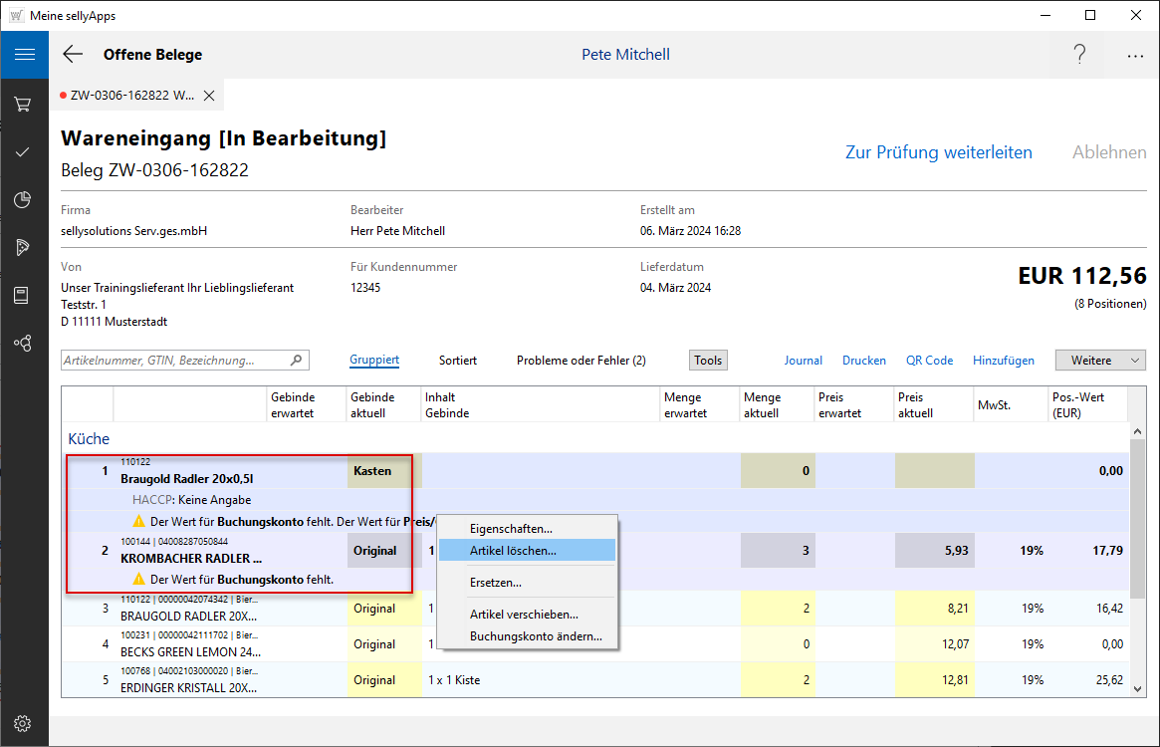Open the book catalog sidebar icon
1160x747 pixels.
(24, 296)
